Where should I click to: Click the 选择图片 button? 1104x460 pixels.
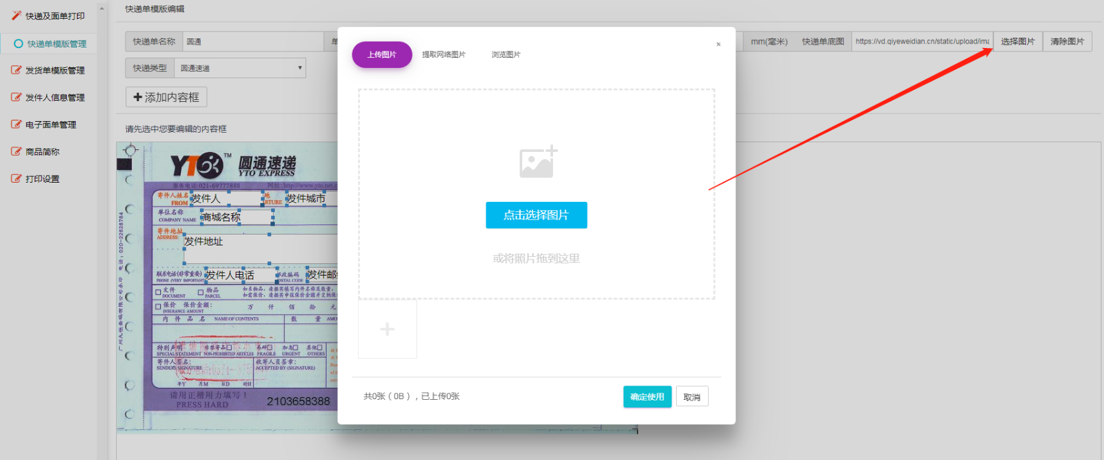tap(1017, 42)
